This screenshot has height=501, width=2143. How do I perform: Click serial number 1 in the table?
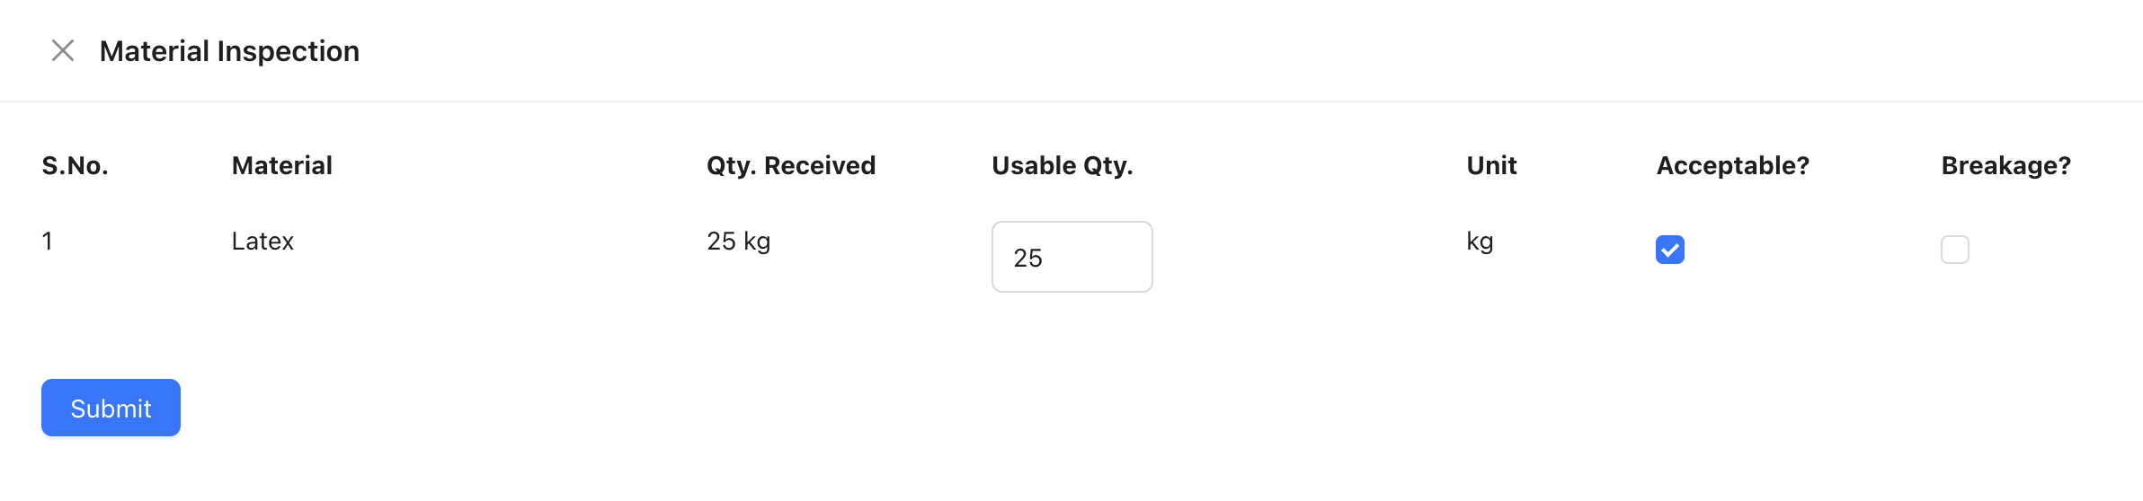coord(48,241)
